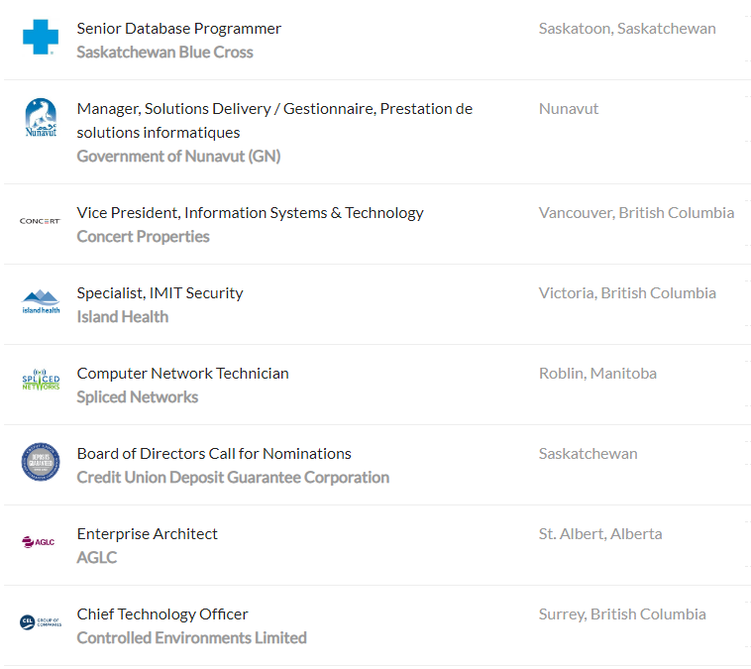Image resolution: width=751 pixels, height=669 pixels.
Task: Open Board of Directors Call for Nominations
Action: [214, 454]
